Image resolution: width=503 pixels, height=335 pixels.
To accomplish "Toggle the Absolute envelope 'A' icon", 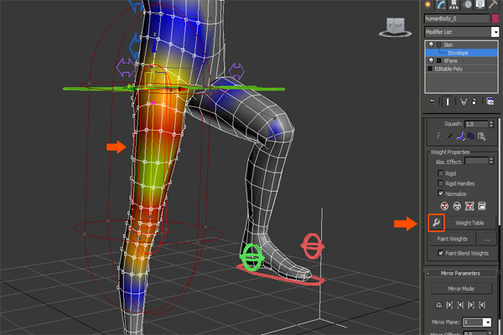I will coord(439,136).
